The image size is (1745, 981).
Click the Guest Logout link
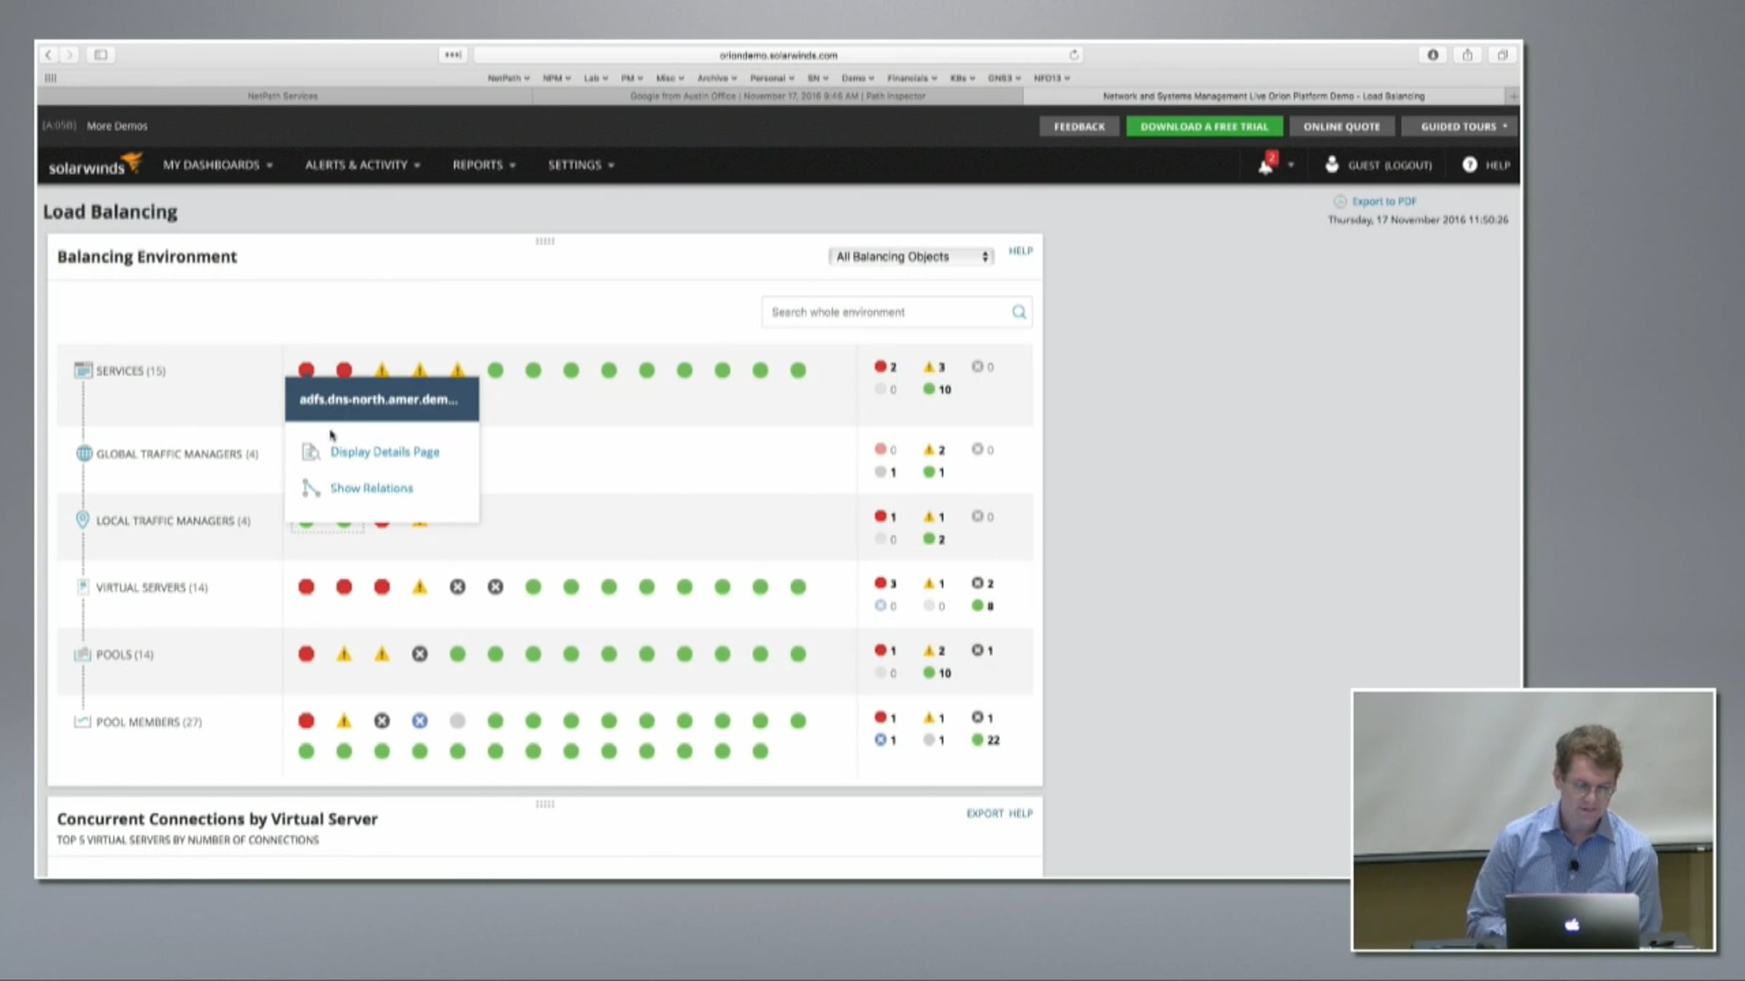click(x=1390, y=165)
